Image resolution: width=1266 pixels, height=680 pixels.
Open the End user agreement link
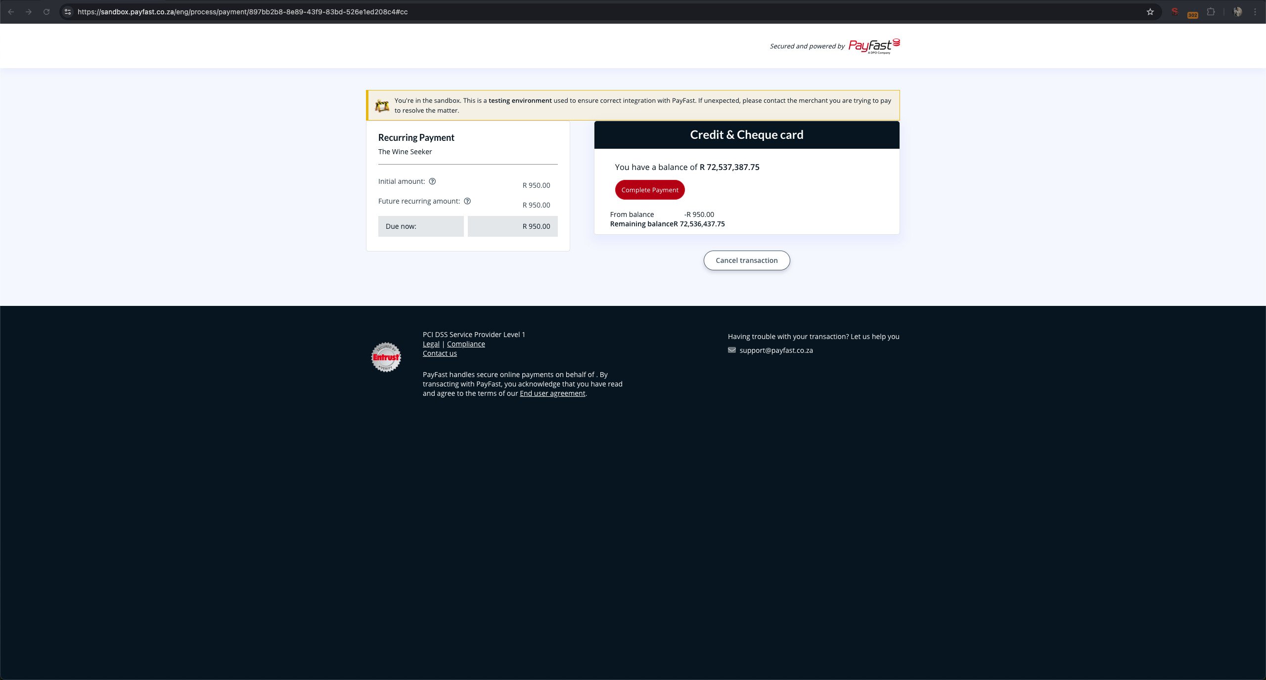point(552,393)
